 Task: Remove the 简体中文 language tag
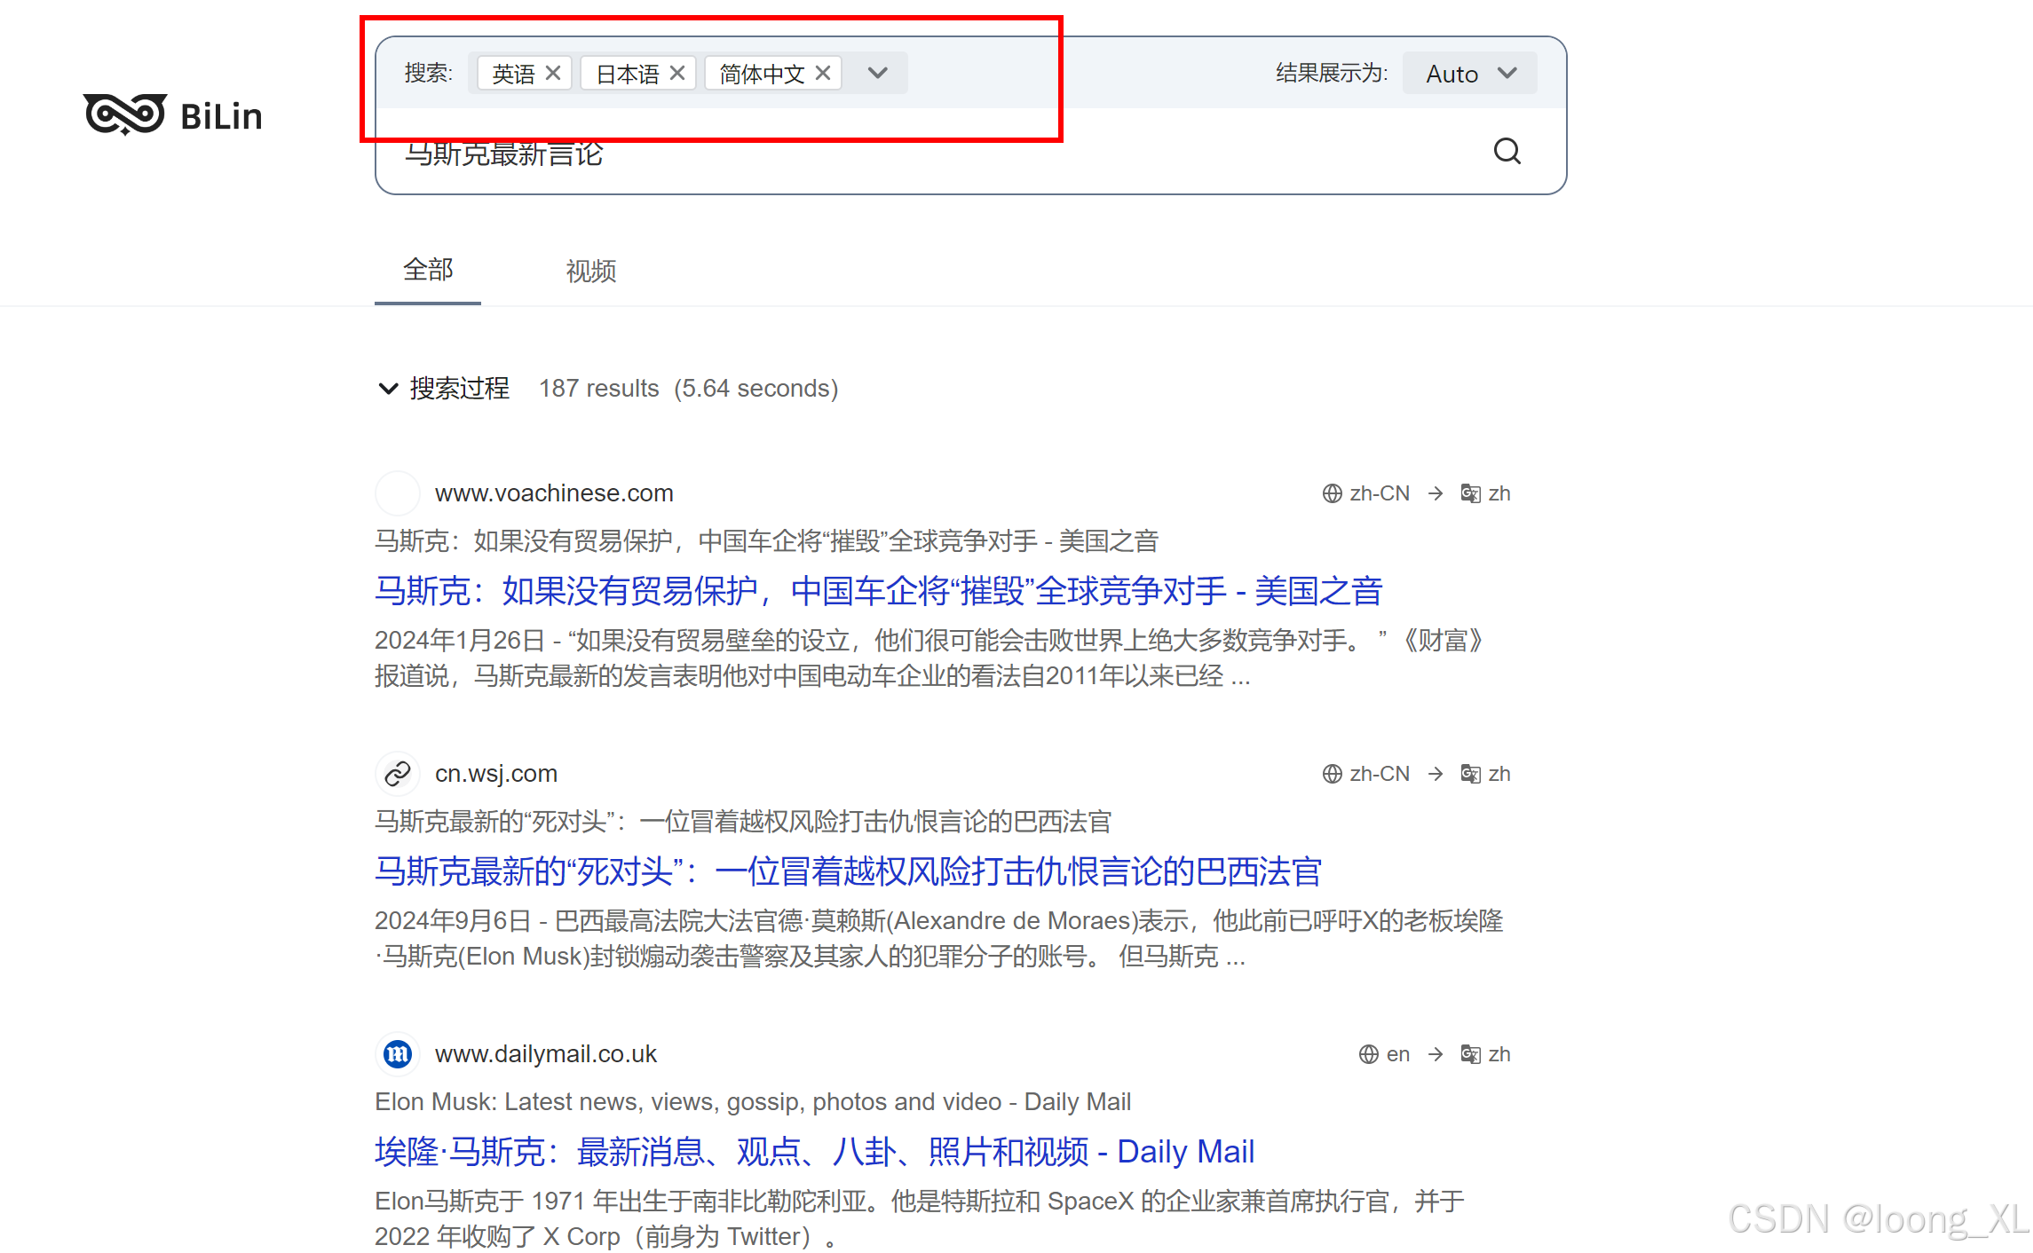(823, 73)
